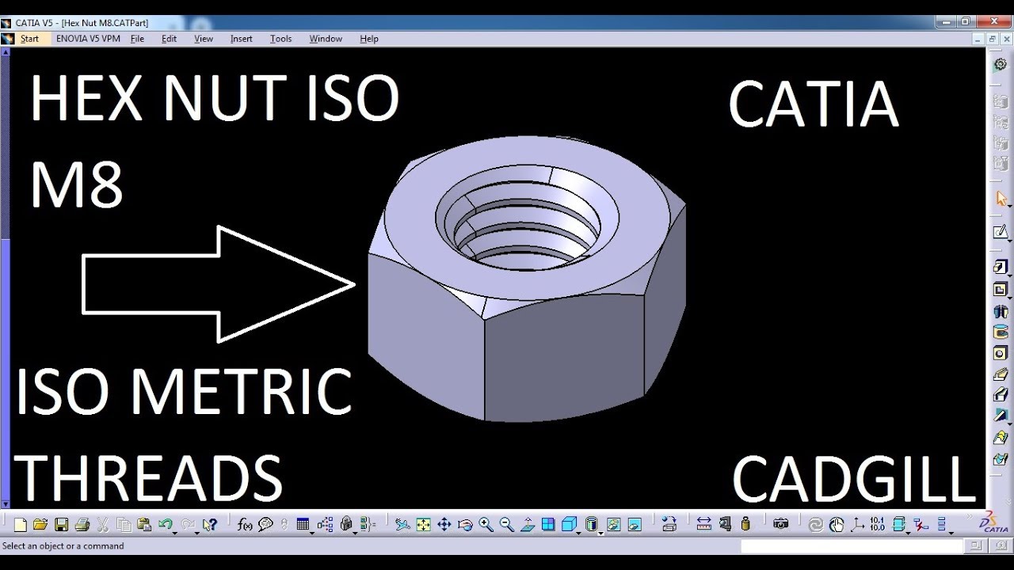
Task: Select the Normal View tool
Action: pos(528,524)
